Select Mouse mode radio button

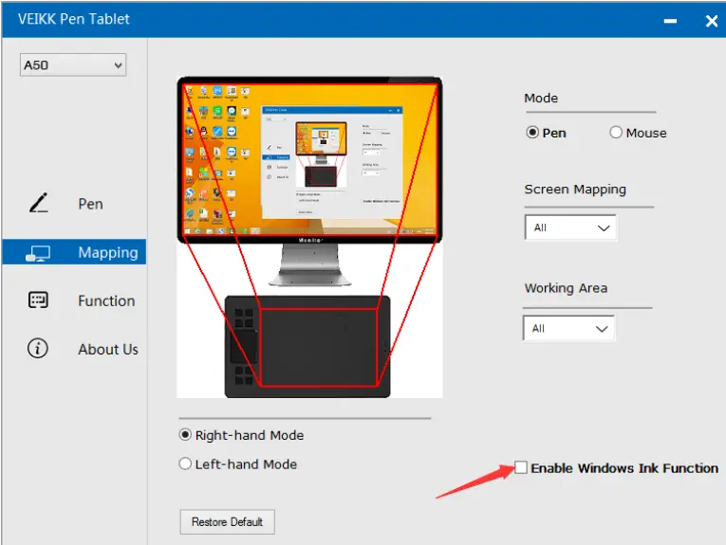coord(616,133)
